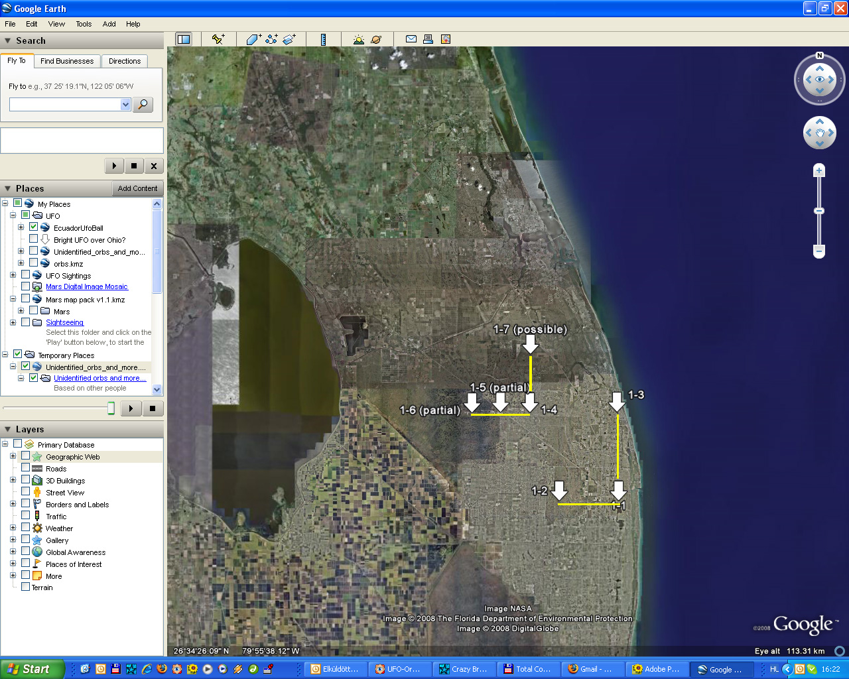Enable the Weather layer checkbox
Screen dimensions: 849x679
[25, 528]
